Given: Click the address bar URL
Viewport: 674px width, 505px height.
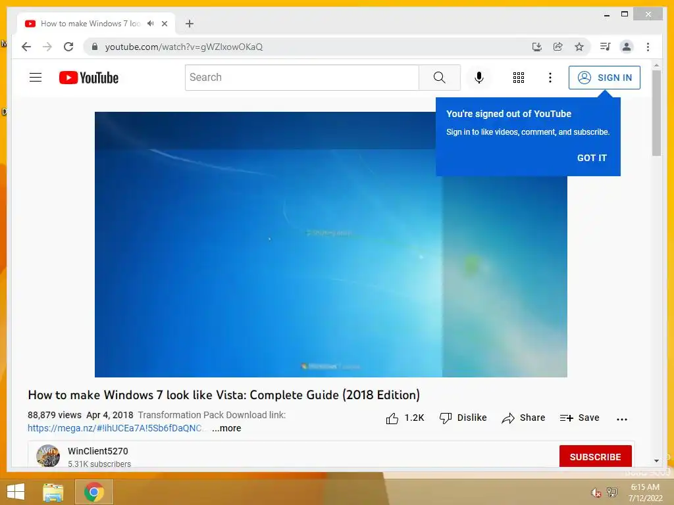Looking at the screenshot, I should click(x=184, y=47).
